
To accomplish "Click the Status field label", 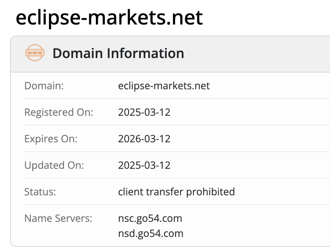I will (x=40, y=192).
